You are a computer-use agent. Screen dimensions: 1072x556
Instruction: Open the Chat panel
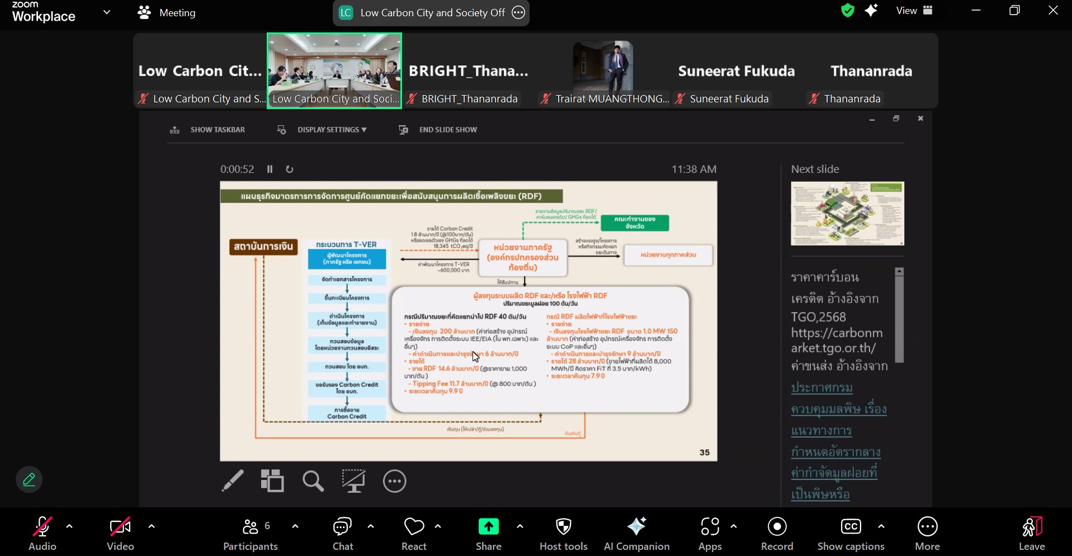click(342, 534)
